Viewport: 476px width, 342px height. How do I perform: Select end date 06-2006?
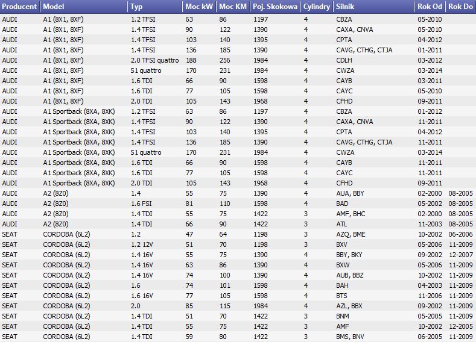(460, 234)
